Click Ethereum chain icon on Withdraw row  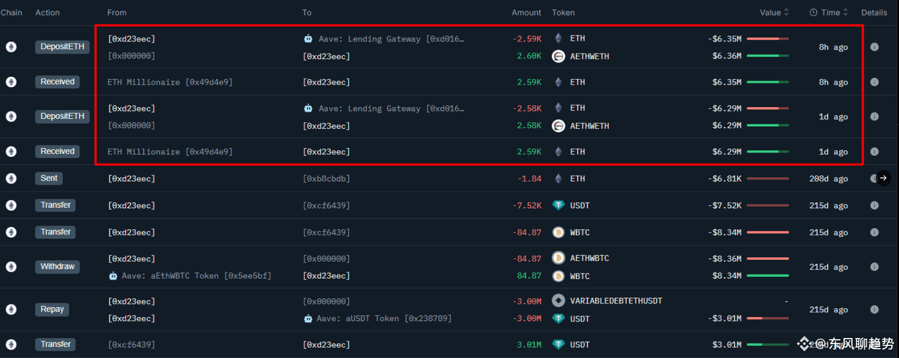pos(11,267)
